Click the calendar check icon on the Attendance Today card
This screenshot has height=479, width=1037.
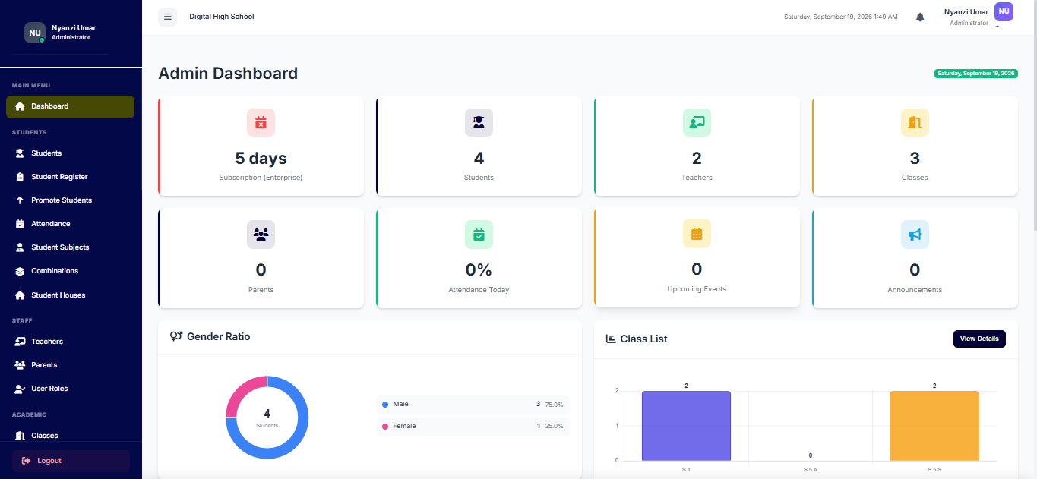(x=479, y=235)
